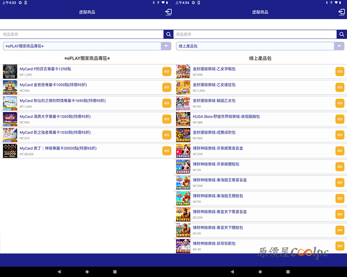This screenshot has height=277, width=347.
Task: Open the 牙美蝶驚喜盲盒 product thumbnail
Action: click(183, 151)
